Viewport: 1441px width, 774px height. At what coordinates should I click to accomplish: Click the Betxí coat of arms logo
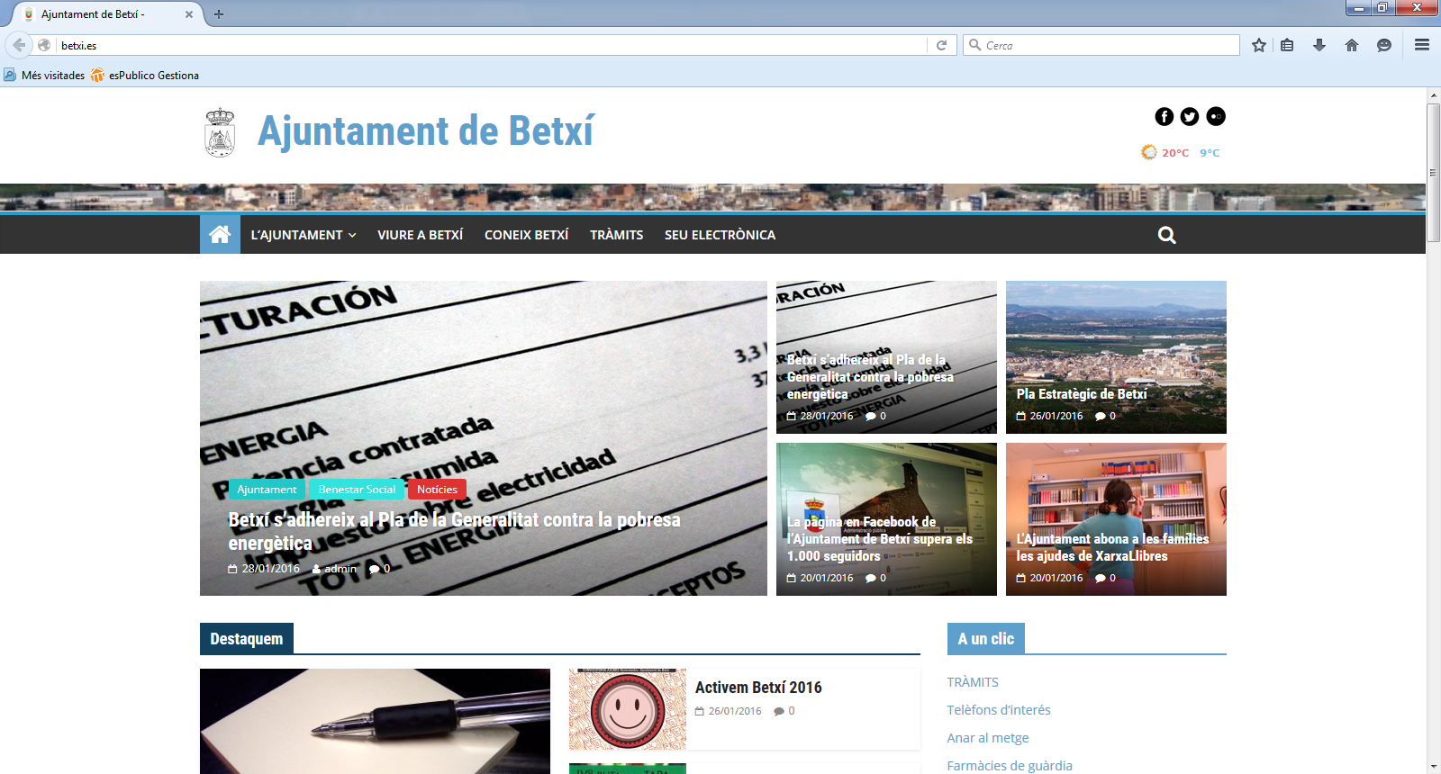coord(220,132)
